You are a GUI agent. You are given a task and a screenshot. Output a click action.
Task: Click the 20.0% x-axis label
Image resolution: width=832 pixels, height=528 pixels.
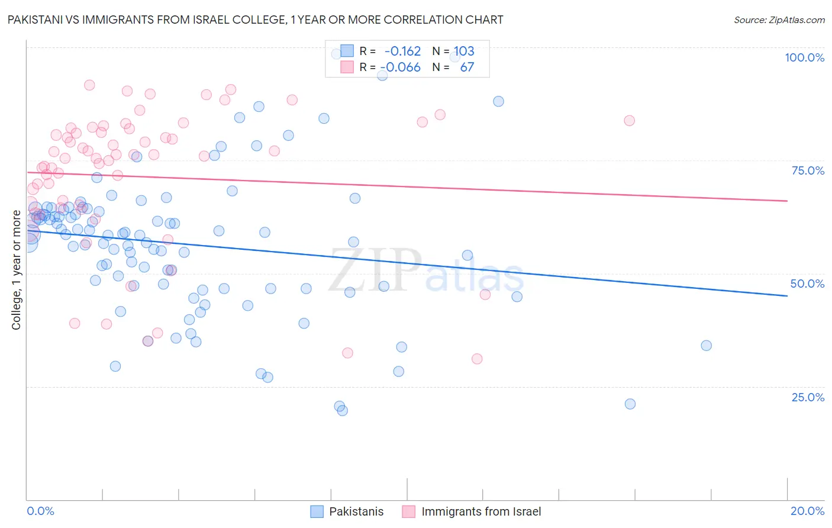pos(807,511)
